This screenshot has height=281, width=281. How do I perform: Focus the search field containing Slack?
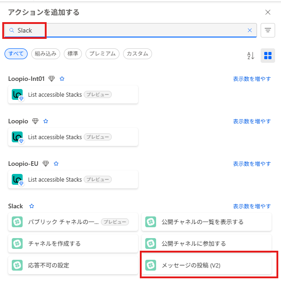pyautogui.click(x=130, y=30)
